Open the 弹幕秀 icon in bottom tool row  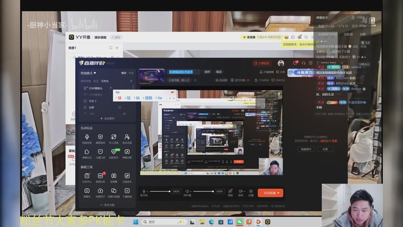click(87, 191)
